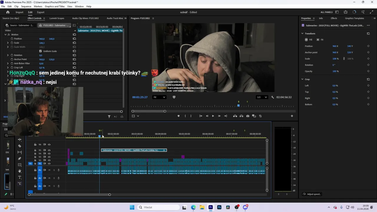Expand the Scale property in Effect Controls
Screen dimensions: 377x212
pyautogui.click(x=8, y=43)
